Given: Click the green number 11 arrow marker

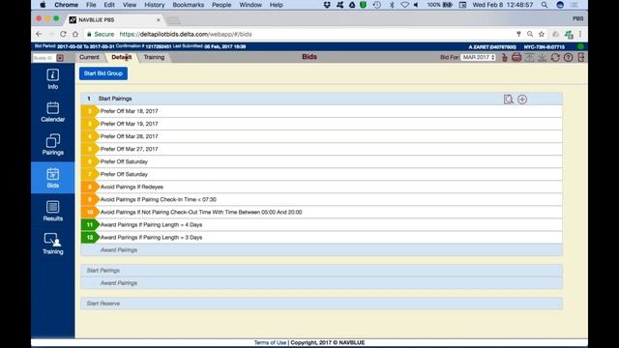Looking at the screenshot, I should 90,225.
